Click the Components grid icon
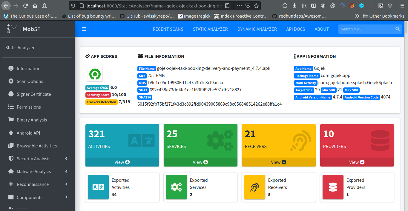408x211 pixels. pyautogui.click(x=11, y=197)
